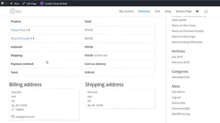Click the $10.00 via Flat rate shipping value
This screenshot has width=220, height=123.
tap(96, 55)
